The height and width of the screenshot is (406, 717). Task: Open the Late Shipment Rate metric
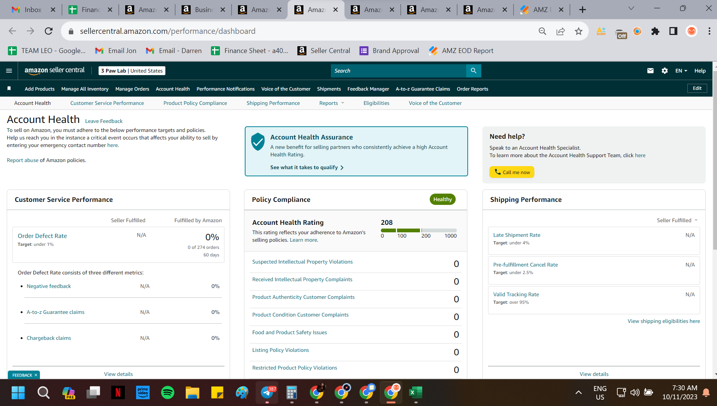coord(517,235)
